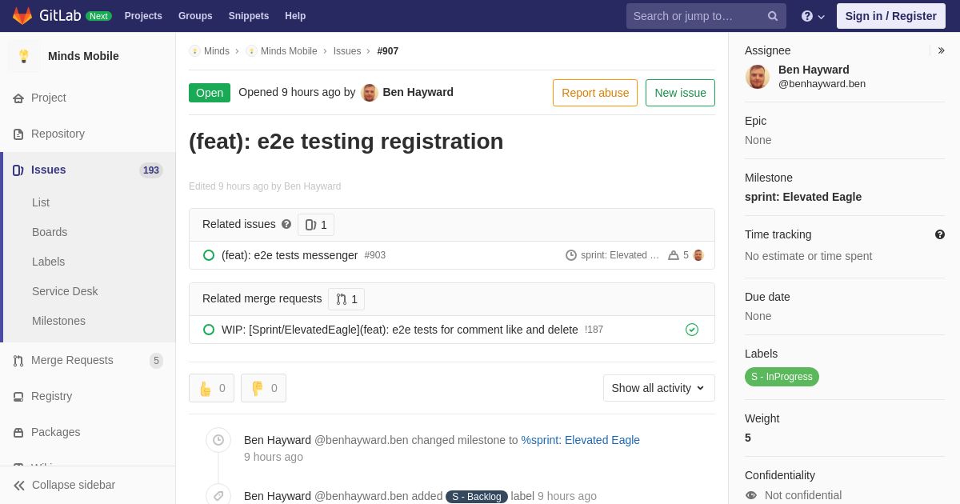Click the Report abuse button
This screenshot has width=960, height=504.
(x=595, y=93)
